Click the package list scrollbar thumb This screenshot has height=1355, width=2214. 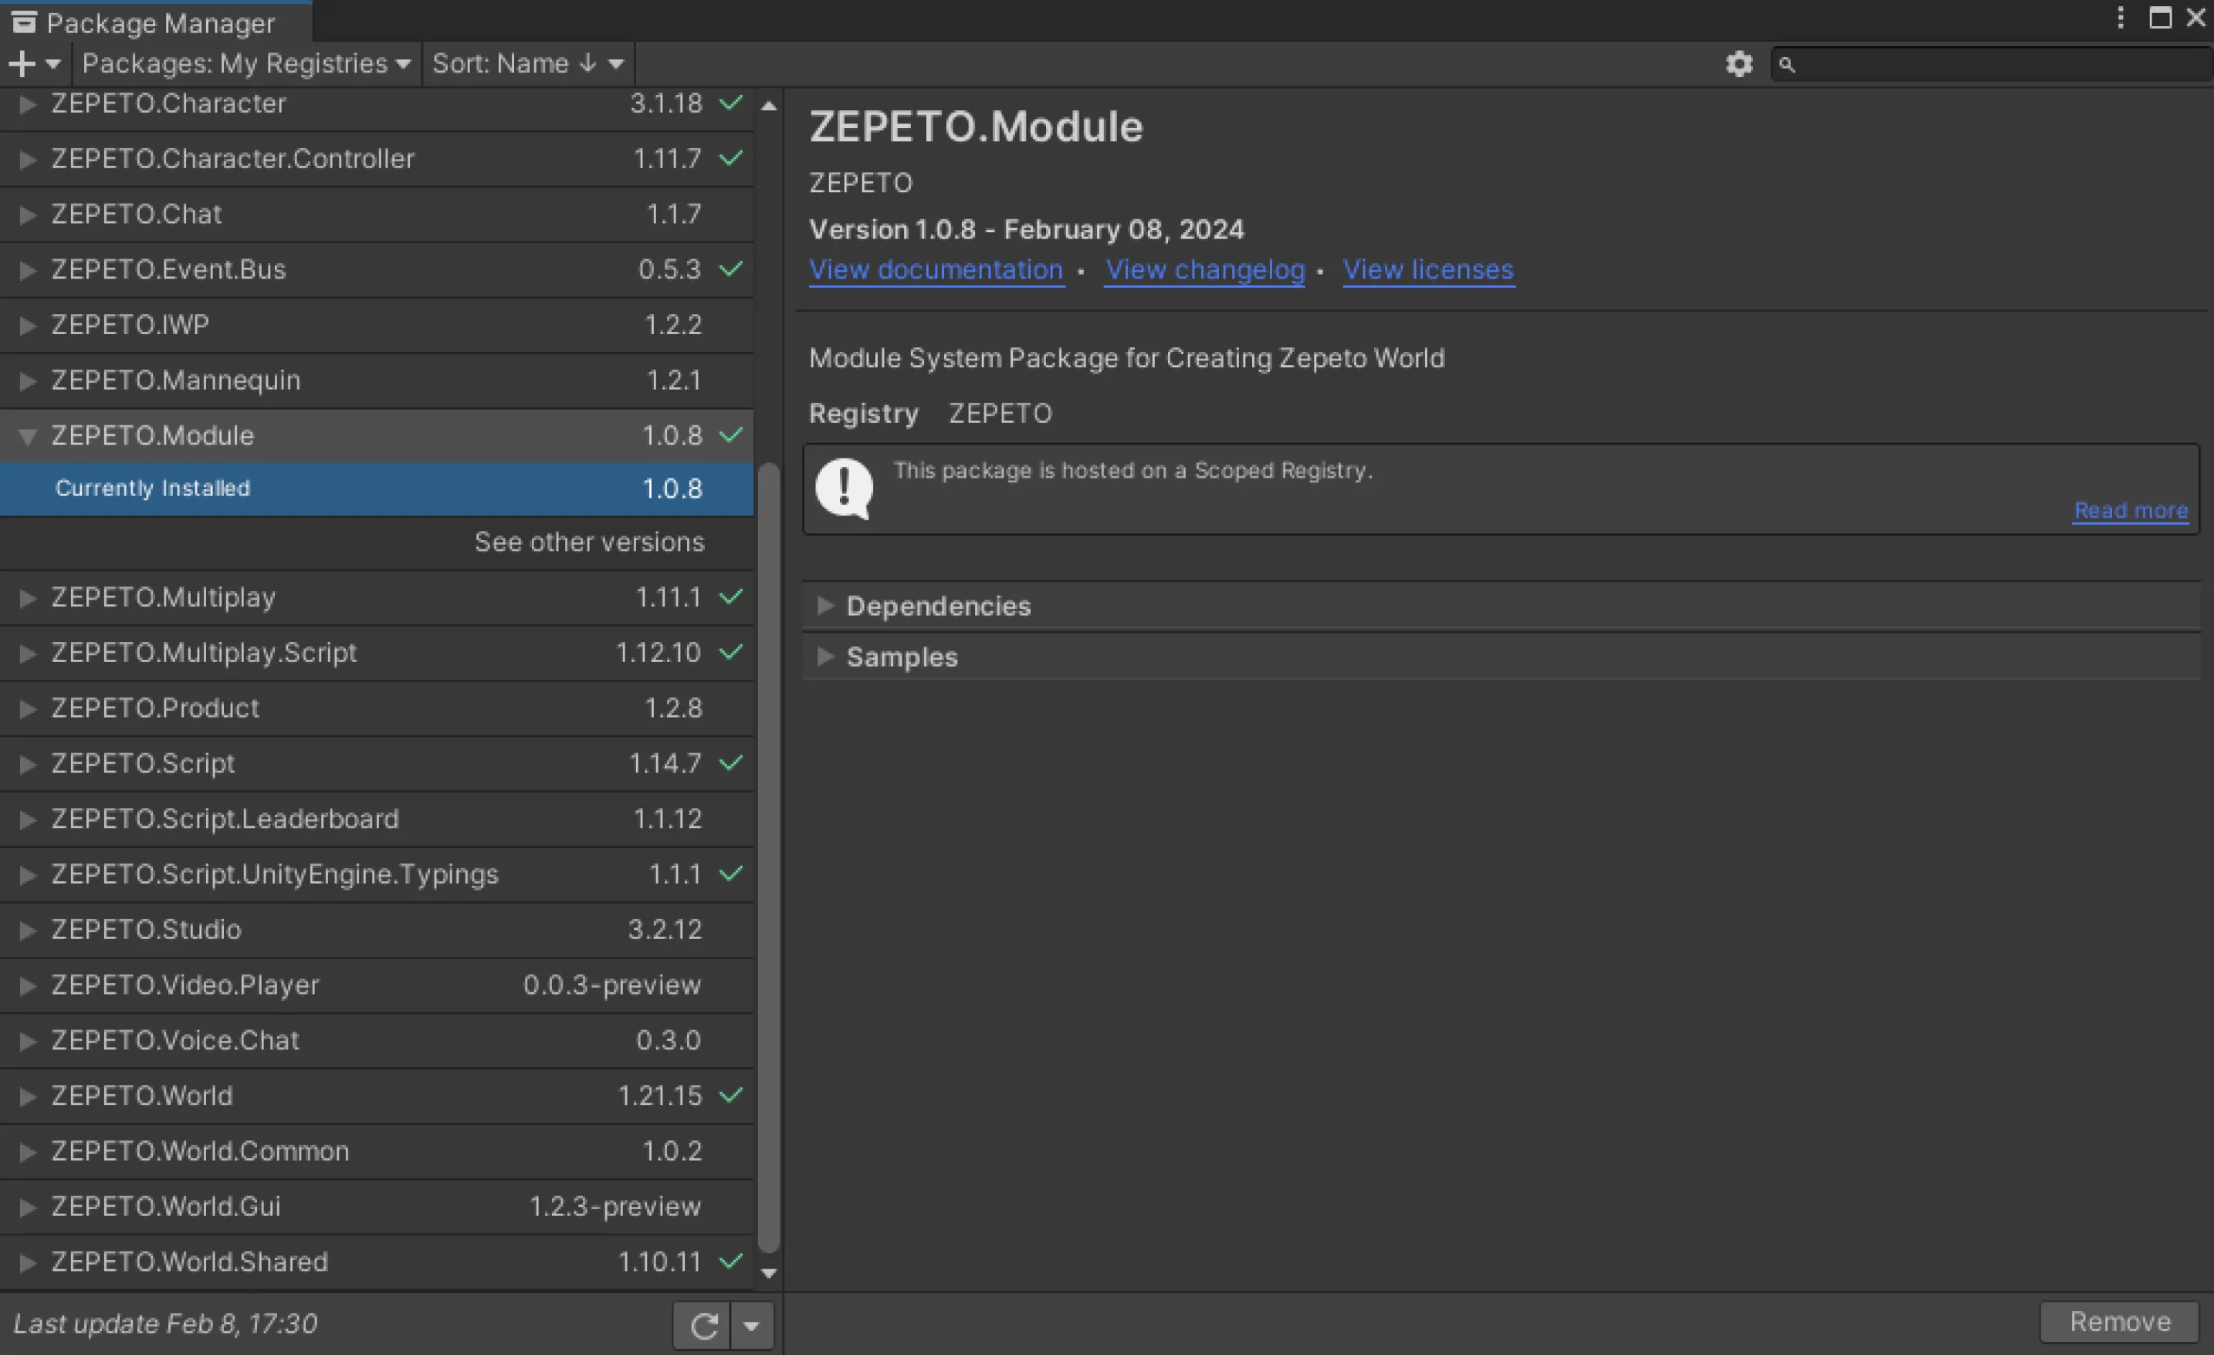pos(768,857)
